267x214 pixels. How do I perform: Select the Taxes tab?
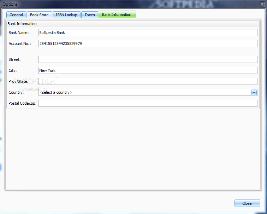tap(90, 15)
